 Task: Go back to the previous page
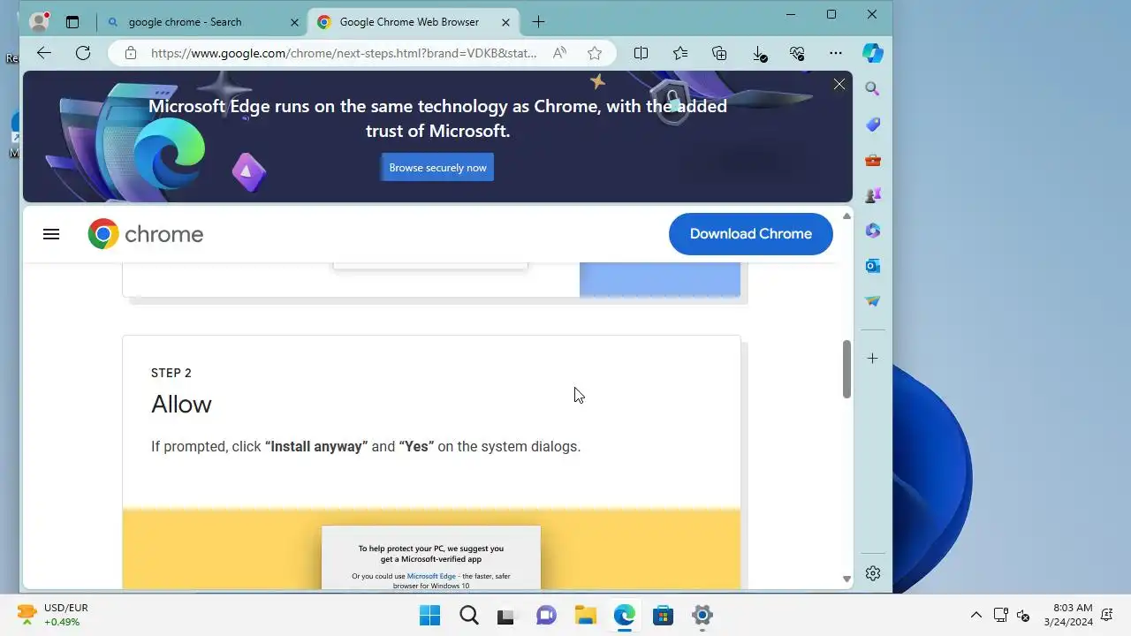(x=43, y=53)
